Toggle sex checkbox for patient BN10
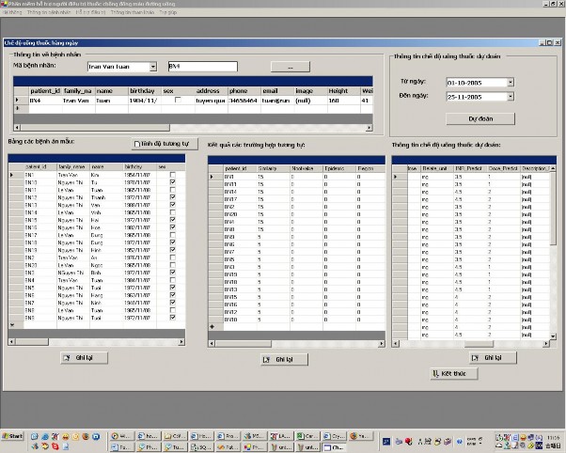The height and width of the screenshot is (453, 566). 172,181
